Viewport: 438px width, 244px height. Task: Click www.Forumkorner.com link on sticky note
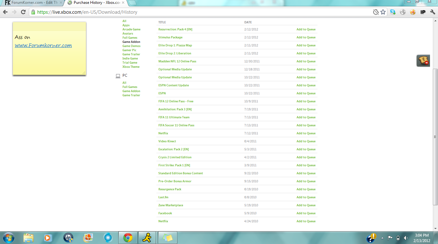coord(43,45)
